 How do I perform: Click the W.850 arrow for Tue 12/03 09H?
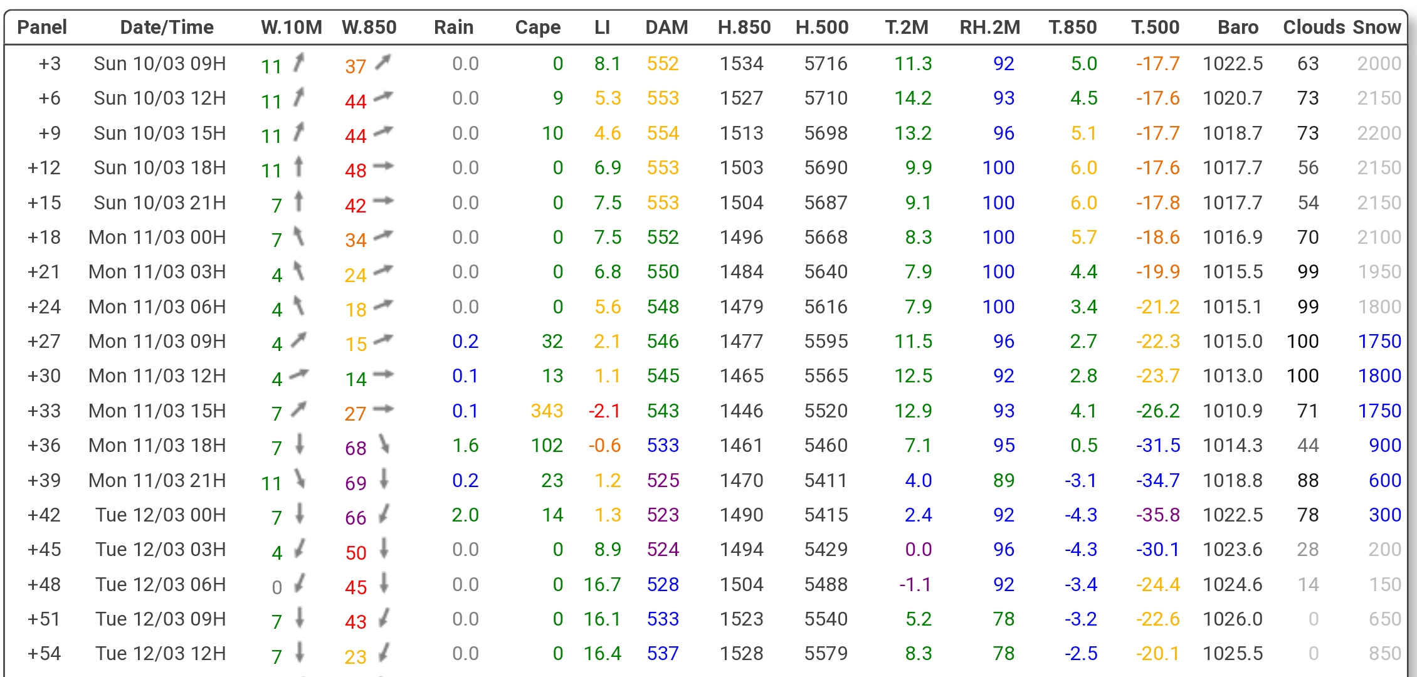coord(384,618)
